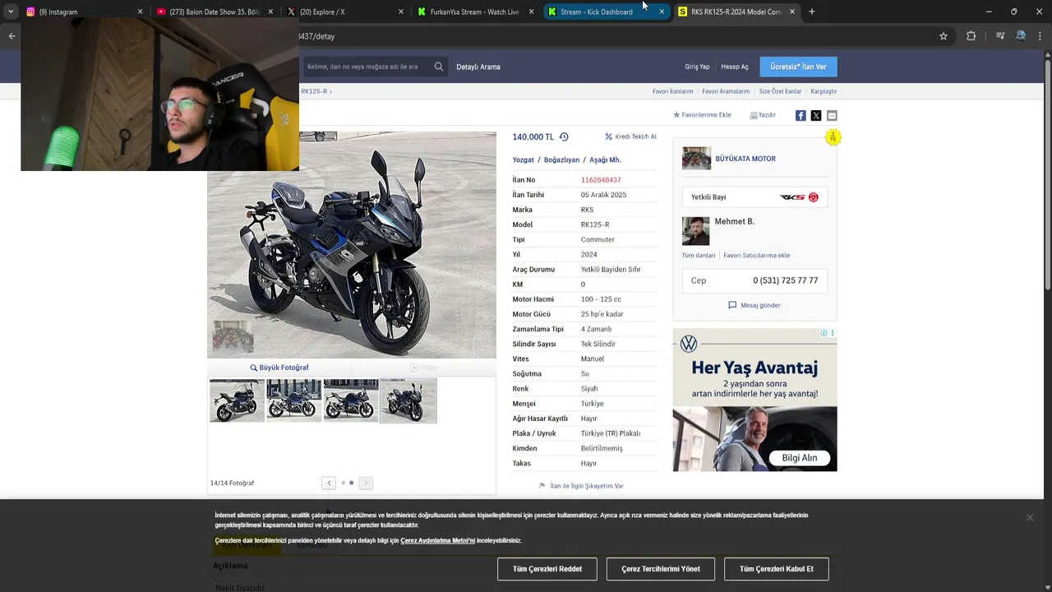
Task: Click Mehmet B. seller photo
Action: (x=695, y=231)
